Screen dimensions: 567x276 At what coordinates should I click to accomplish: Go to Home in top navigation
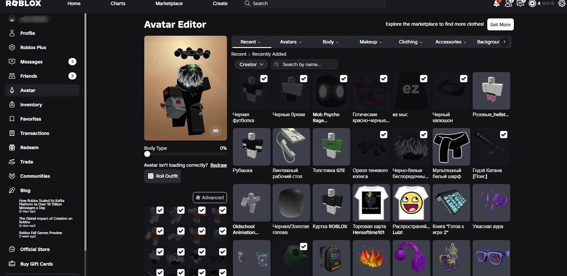click(x=74, y=4)
